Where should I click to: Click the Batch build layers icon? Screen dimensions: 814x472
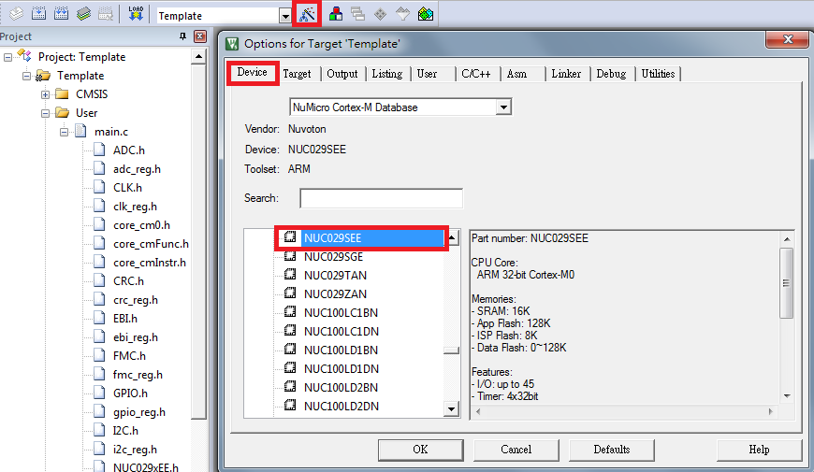pyautogui.click(x=84, y=15)
